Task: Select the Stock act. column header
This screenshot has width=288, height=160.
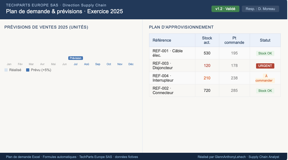Action: pos(207,40)
